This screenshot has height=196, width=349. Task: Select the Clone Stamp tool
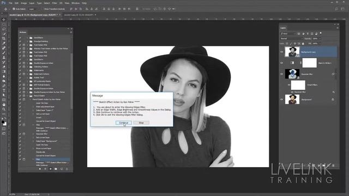(x=4, y=57)
